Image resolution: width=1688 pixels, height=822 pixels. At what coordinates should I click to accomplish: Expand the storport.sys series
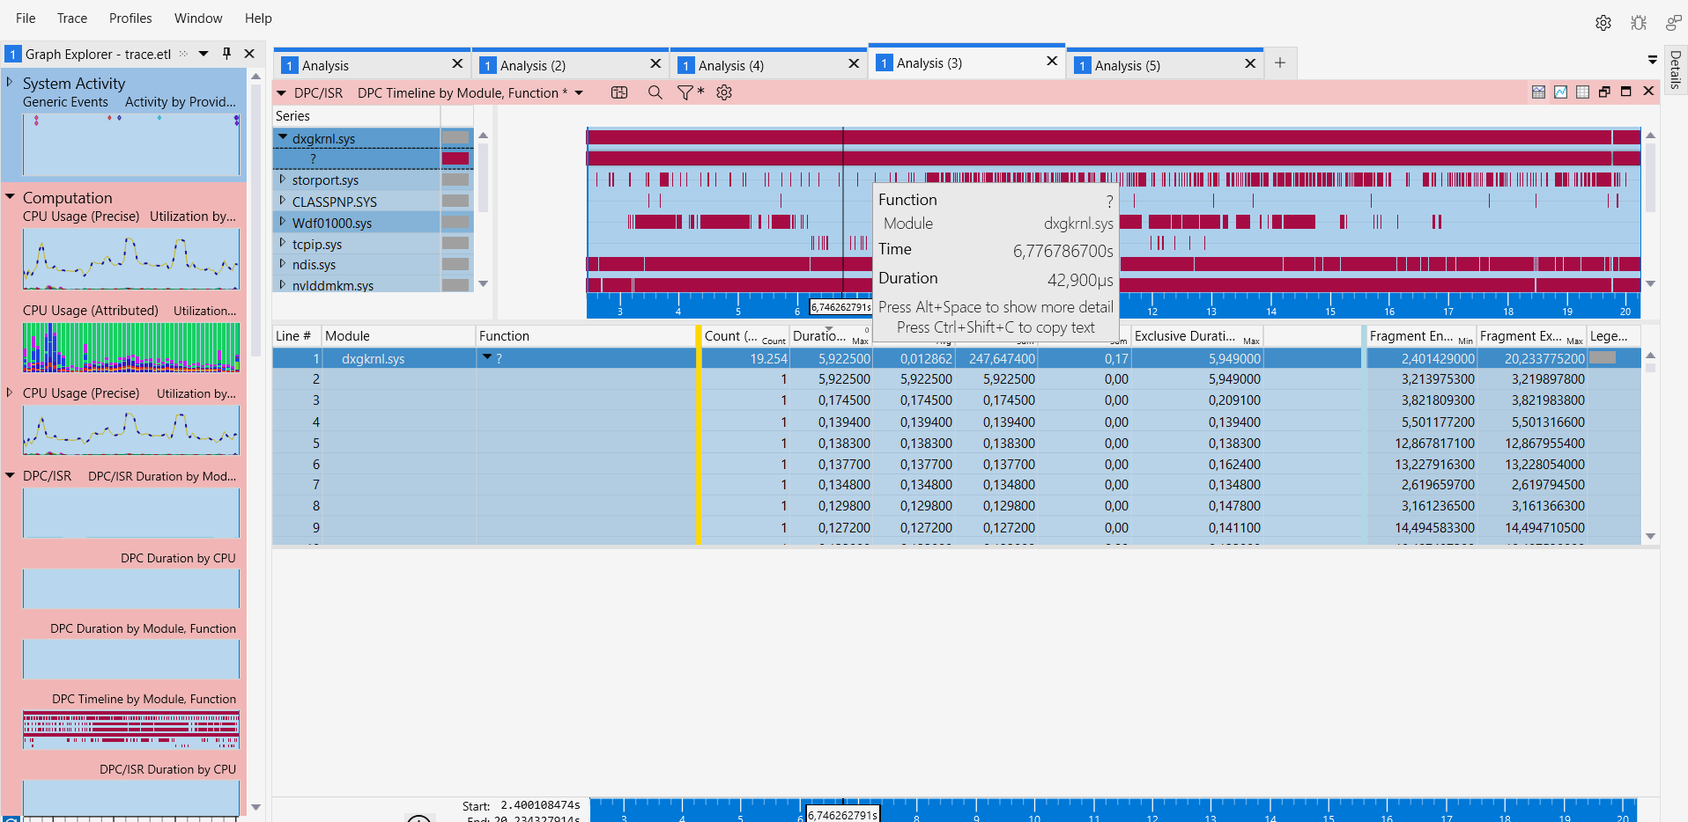(283, 179)
